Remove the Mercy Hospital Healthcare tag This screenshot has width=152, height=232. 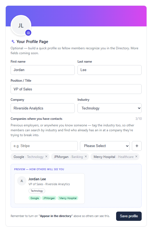click(136, 156)
